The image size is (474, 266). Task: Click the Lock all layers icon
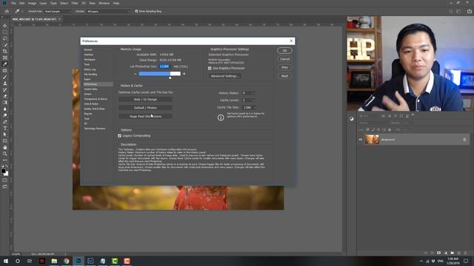click(x=390, y=130)
